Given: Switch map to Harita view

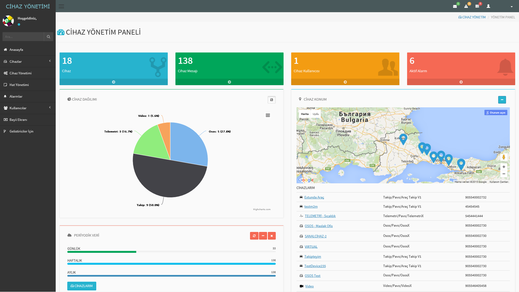Looking at the screenshot, I should point(305,114).
